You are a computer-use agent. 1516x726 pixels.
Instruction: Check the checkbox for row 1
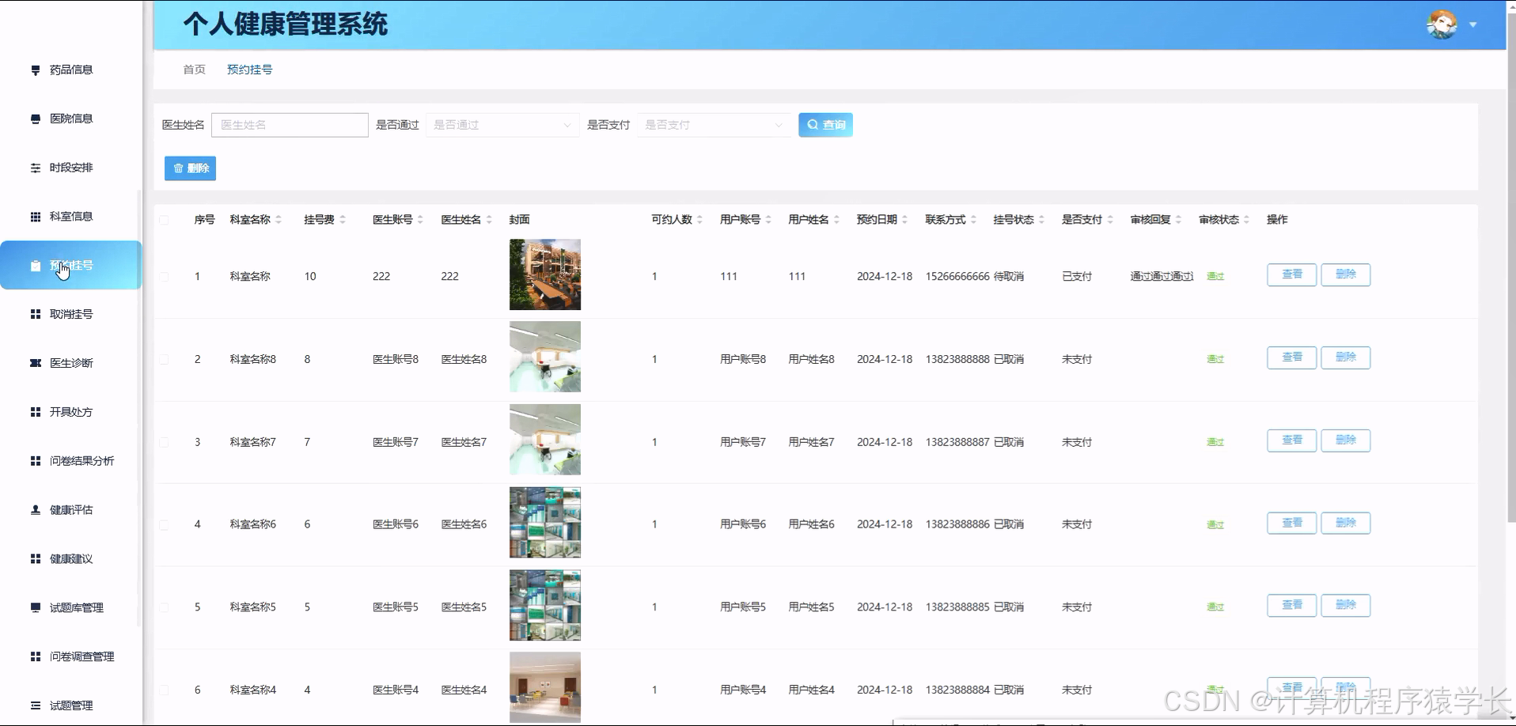click(164, 275)
